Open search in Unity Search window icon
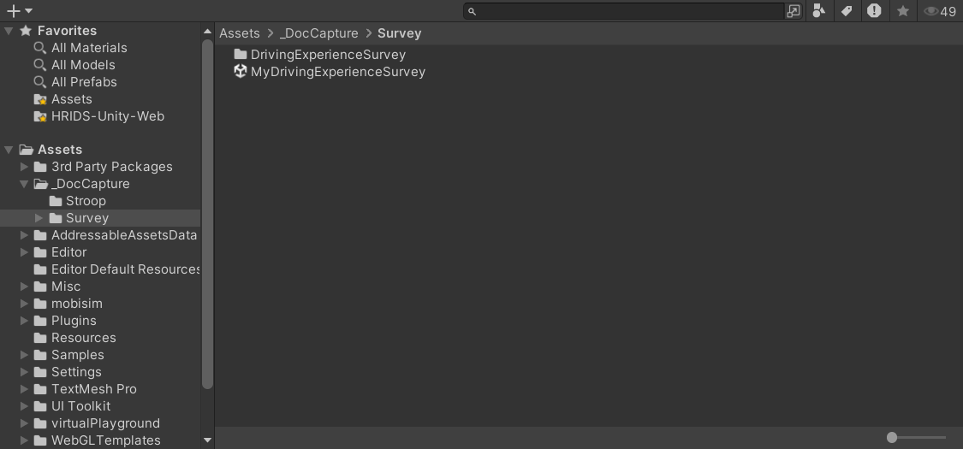The image size is (963, 449). [794, 11]
